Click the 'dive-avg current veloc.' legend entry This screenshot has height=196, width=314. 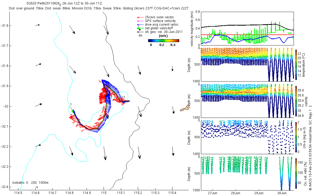(162, 25)
